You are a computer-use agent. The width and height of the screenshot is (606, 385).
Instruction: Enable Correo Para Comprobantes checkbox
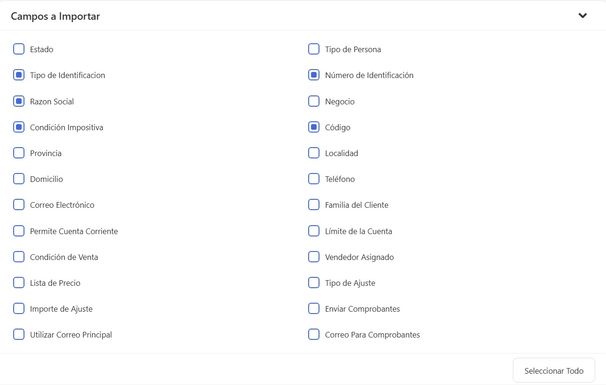click(314, 334)
